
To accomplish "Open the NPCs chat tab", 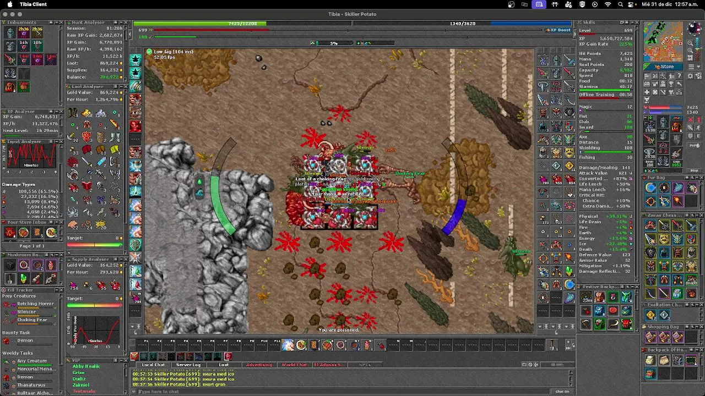I will 365,365.
